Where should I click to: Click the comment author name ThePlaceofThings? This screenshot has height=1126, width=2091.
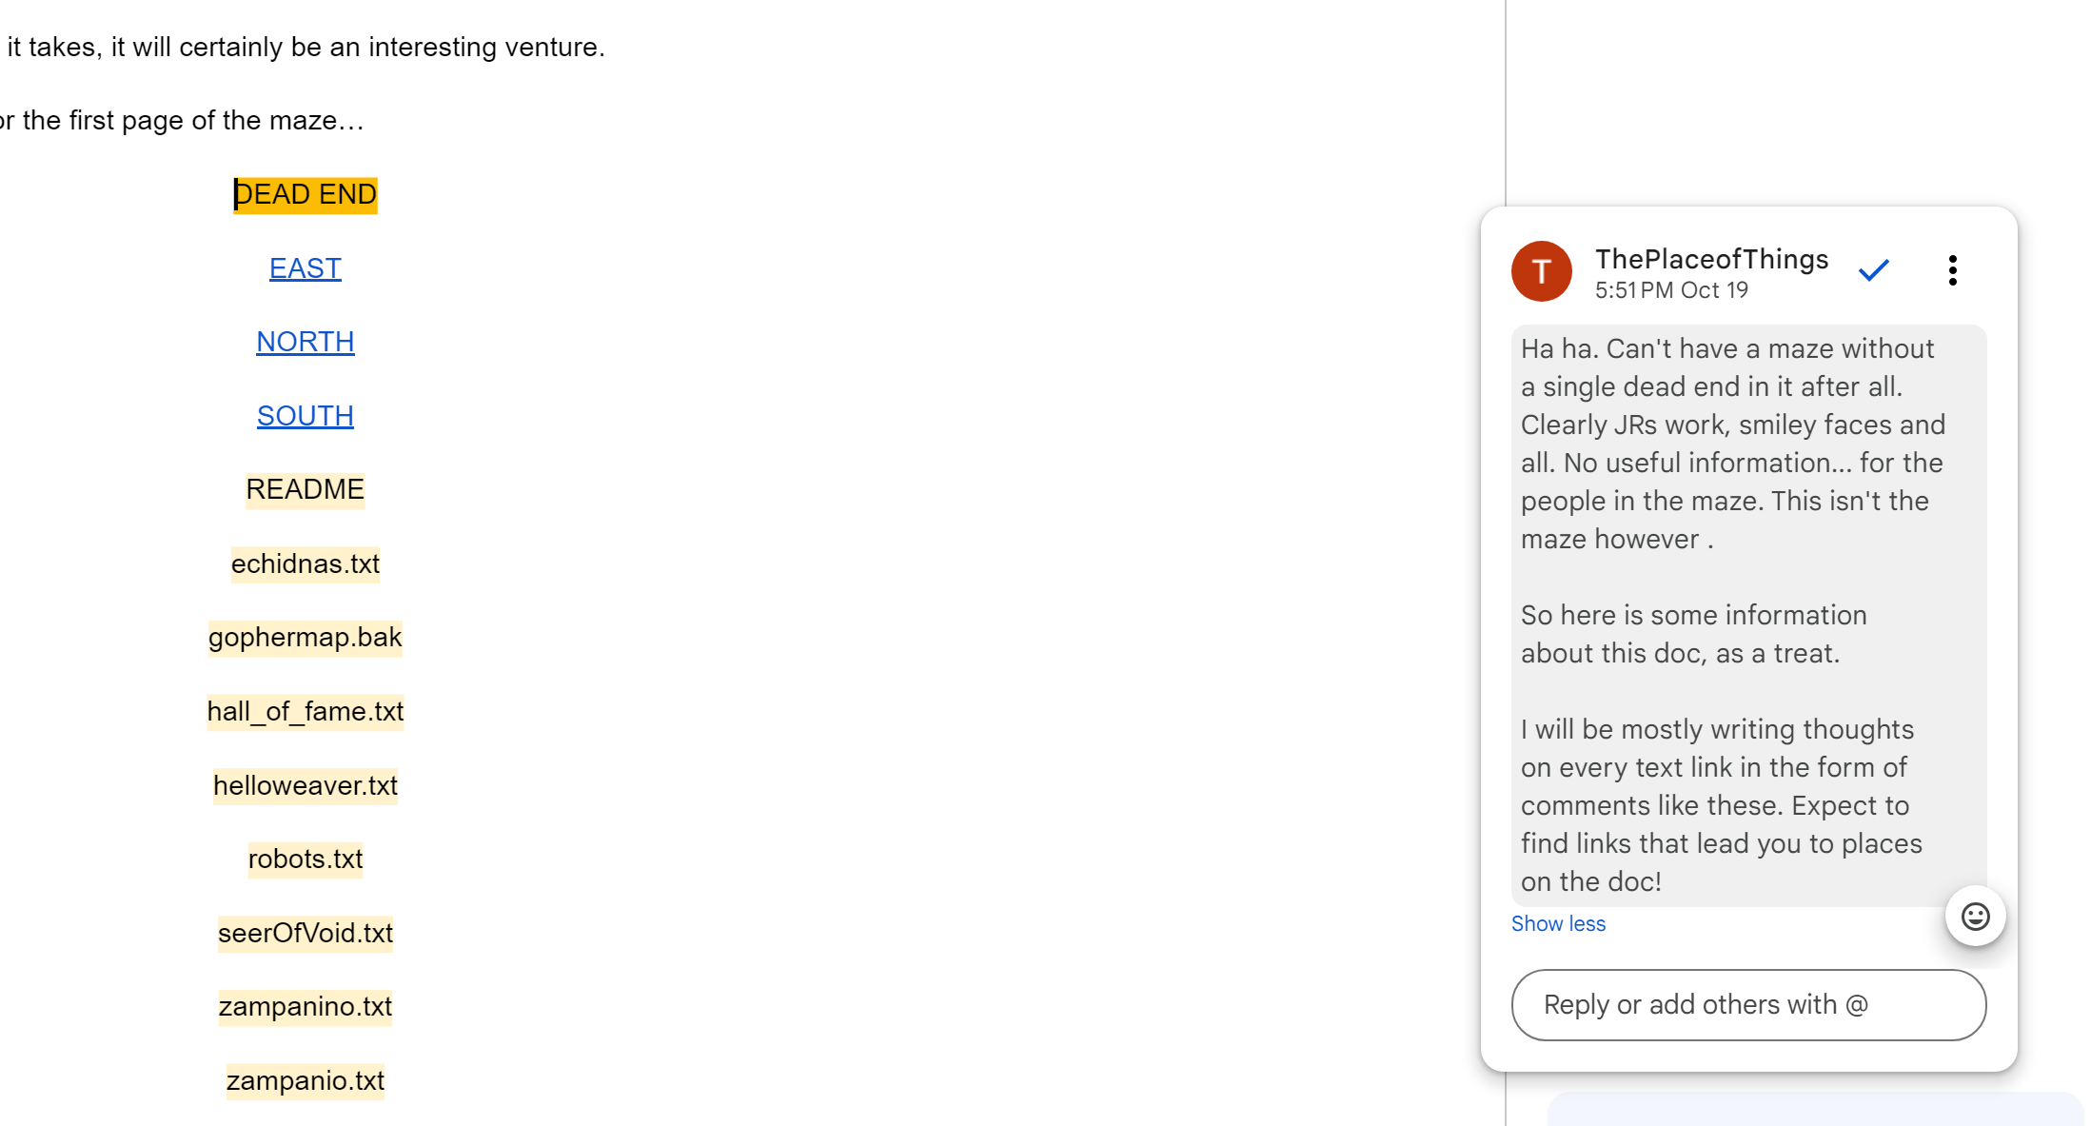(x=1711, y=259)
